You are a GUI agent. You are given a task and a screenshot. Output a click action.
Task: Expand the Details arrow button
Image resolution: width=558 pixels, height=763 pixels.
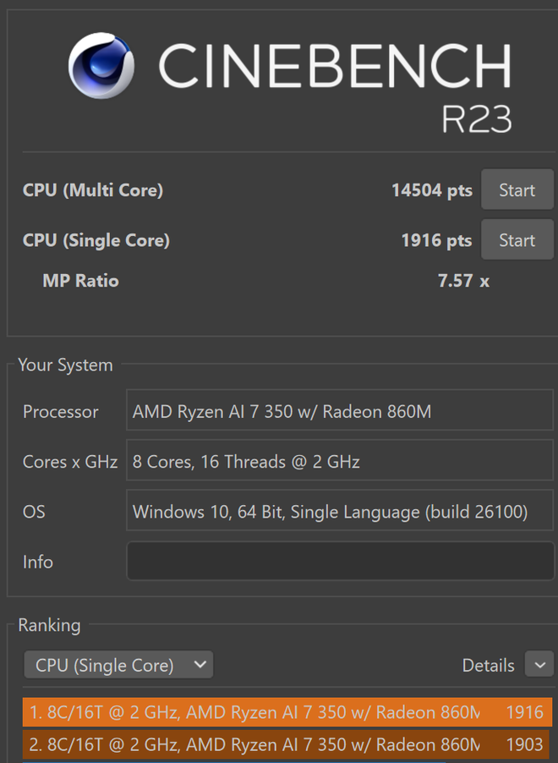pyautogui.click(x=539, y=665)
